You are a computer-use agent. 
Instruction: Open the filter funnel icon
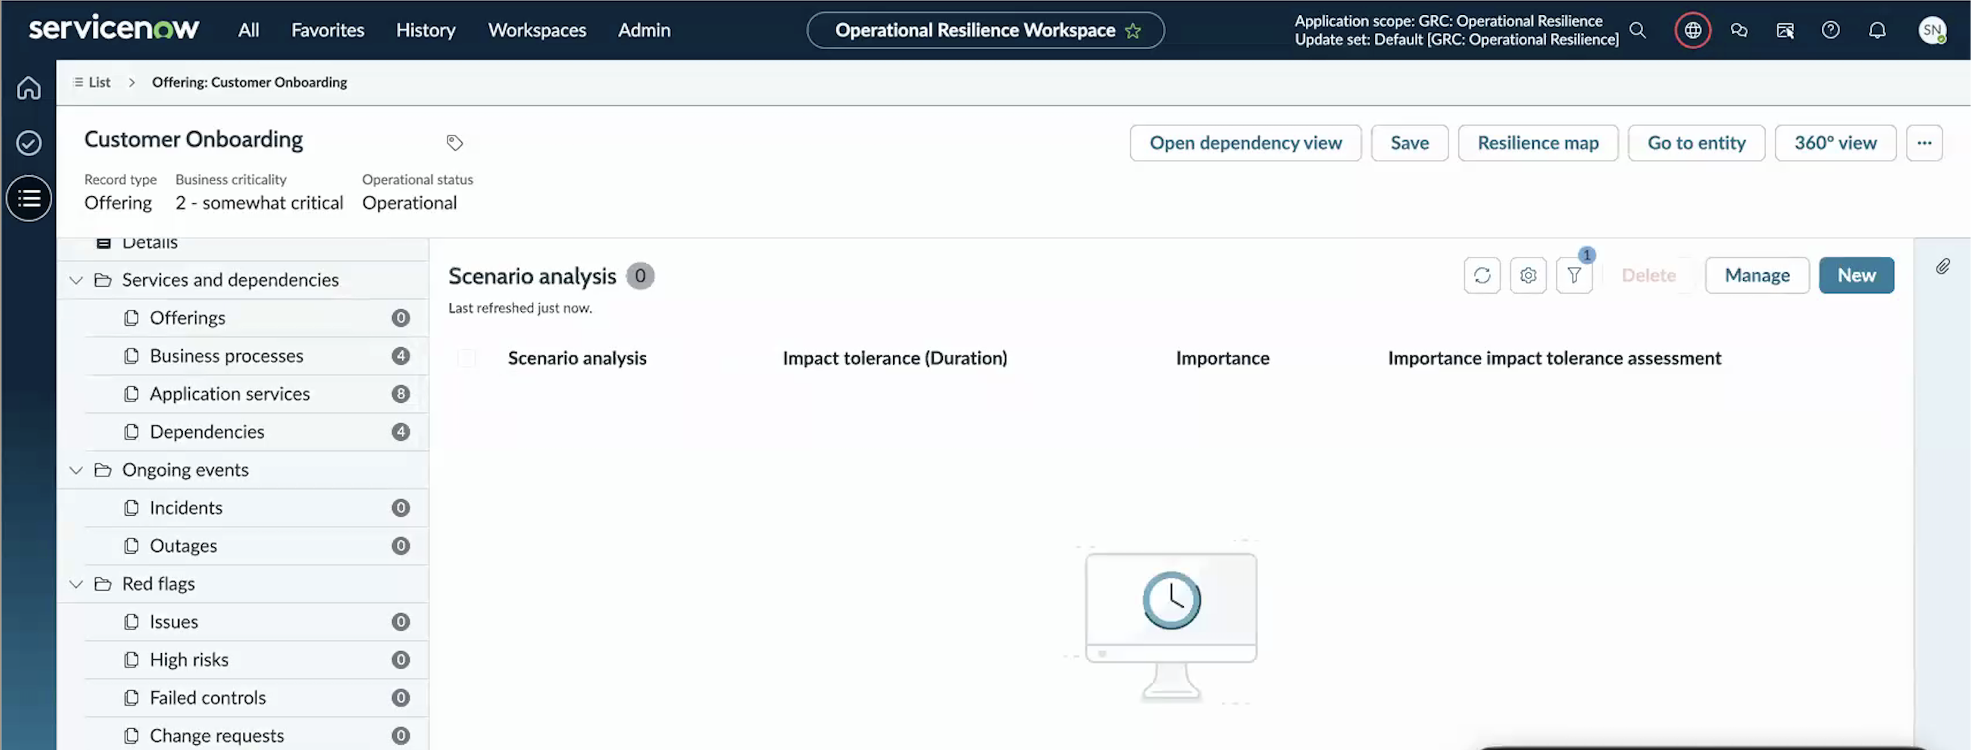click(x=1574, y=275)
